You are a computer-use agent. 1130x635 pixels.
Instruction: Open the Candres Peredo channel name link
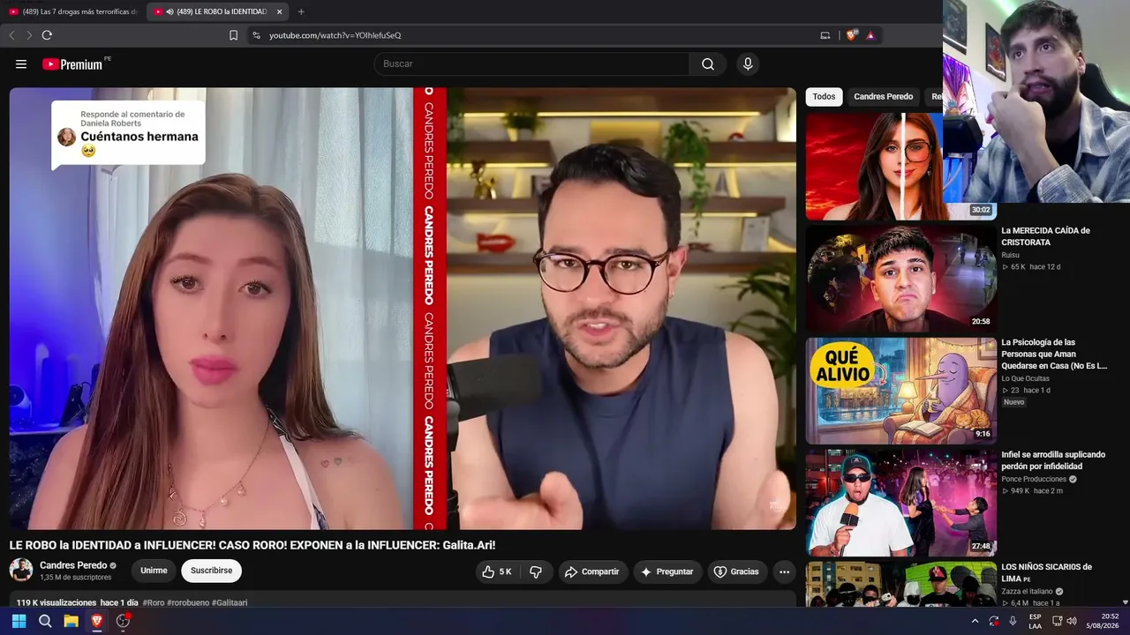pyautogui.click(x=73, y=565)
